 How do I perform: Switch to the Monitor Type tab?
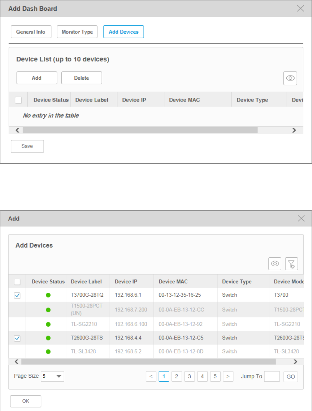click(x=77, y=32)
